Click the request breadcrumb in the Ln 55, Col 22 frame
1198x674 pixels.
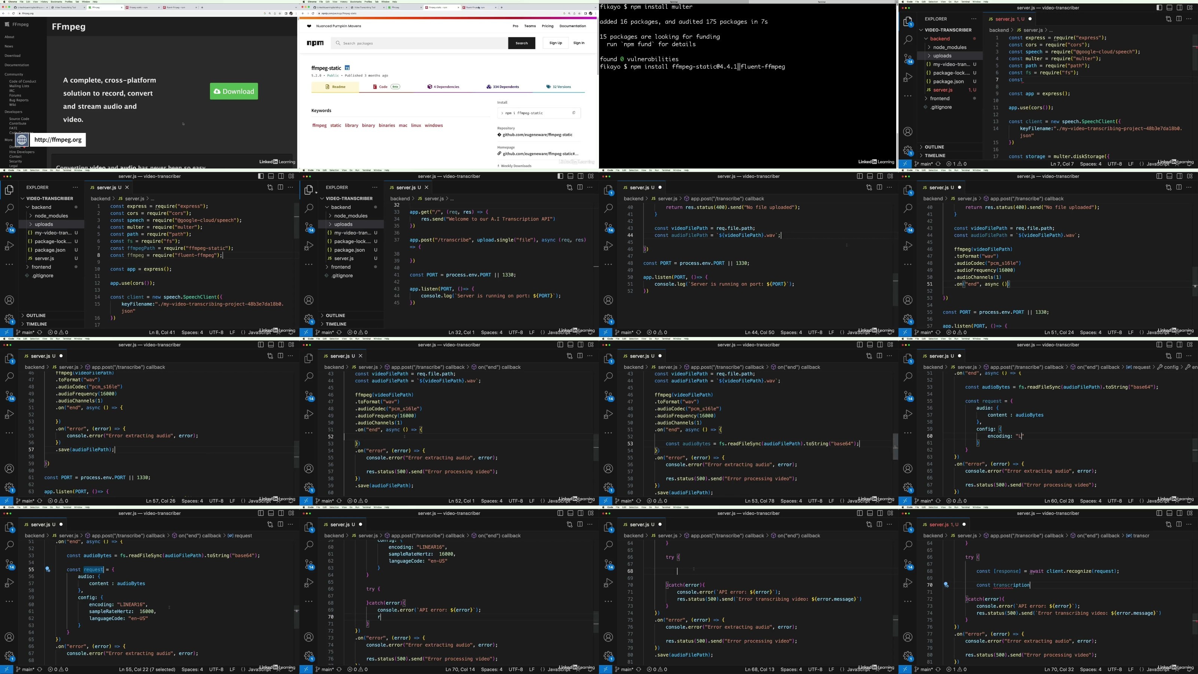point(240,536)
